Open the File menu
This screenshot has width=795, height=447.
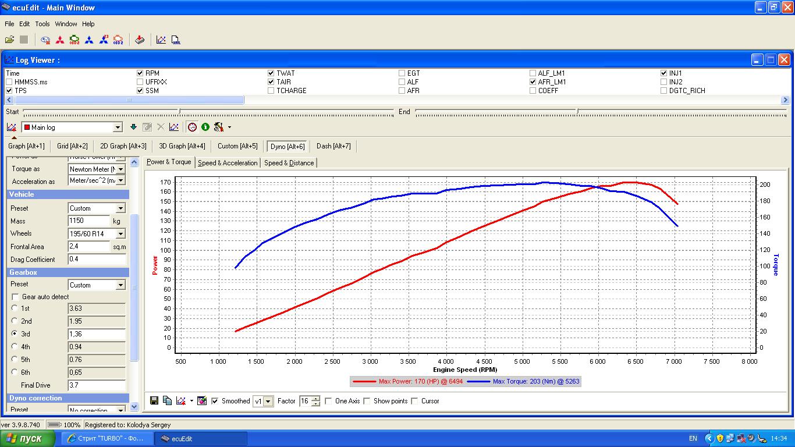(9, 24)
